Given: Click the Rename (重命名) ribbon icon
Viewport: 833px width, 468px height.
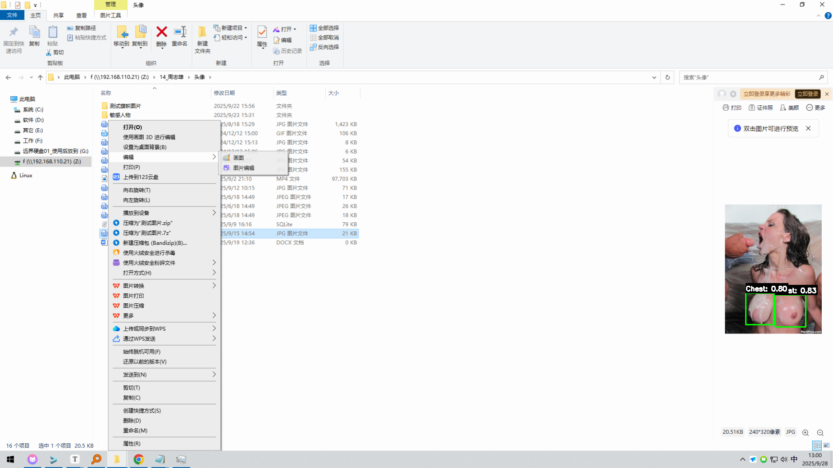Looking at the screenshot, I should coord(179,32).
